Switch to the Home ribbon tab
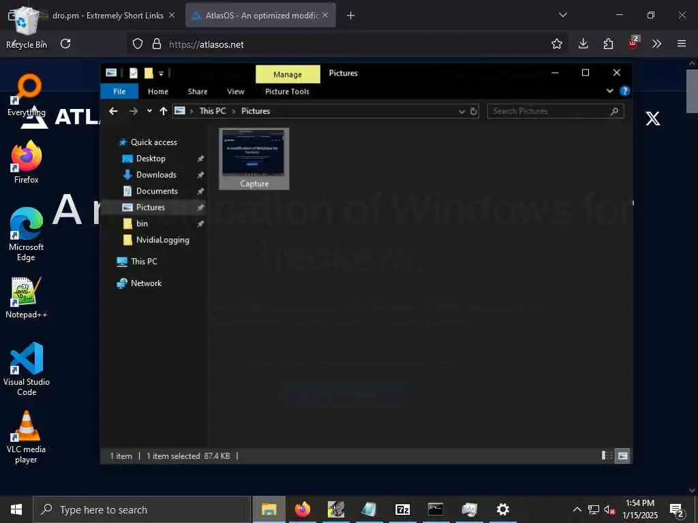The height and width of the screenshot is (523, 698). coord(158,91)
